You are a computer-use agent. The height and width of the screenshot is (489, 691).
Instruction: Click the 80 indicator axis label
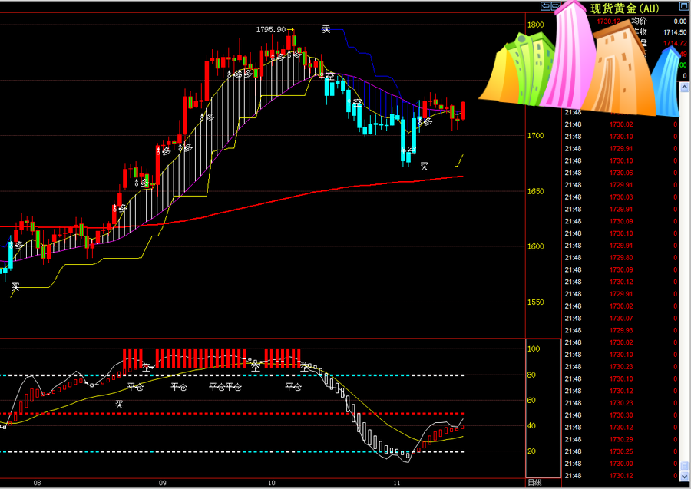point(532,375)
